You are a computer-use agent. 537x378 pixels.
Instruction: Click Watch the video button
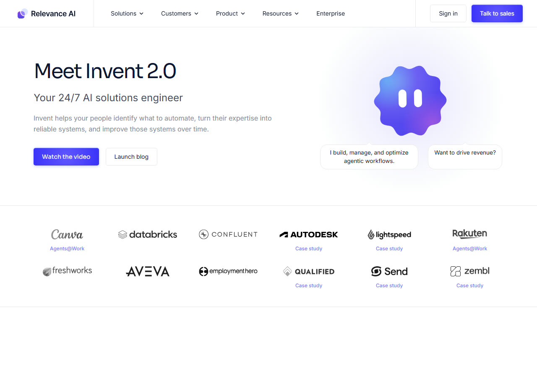click(66, 157)
